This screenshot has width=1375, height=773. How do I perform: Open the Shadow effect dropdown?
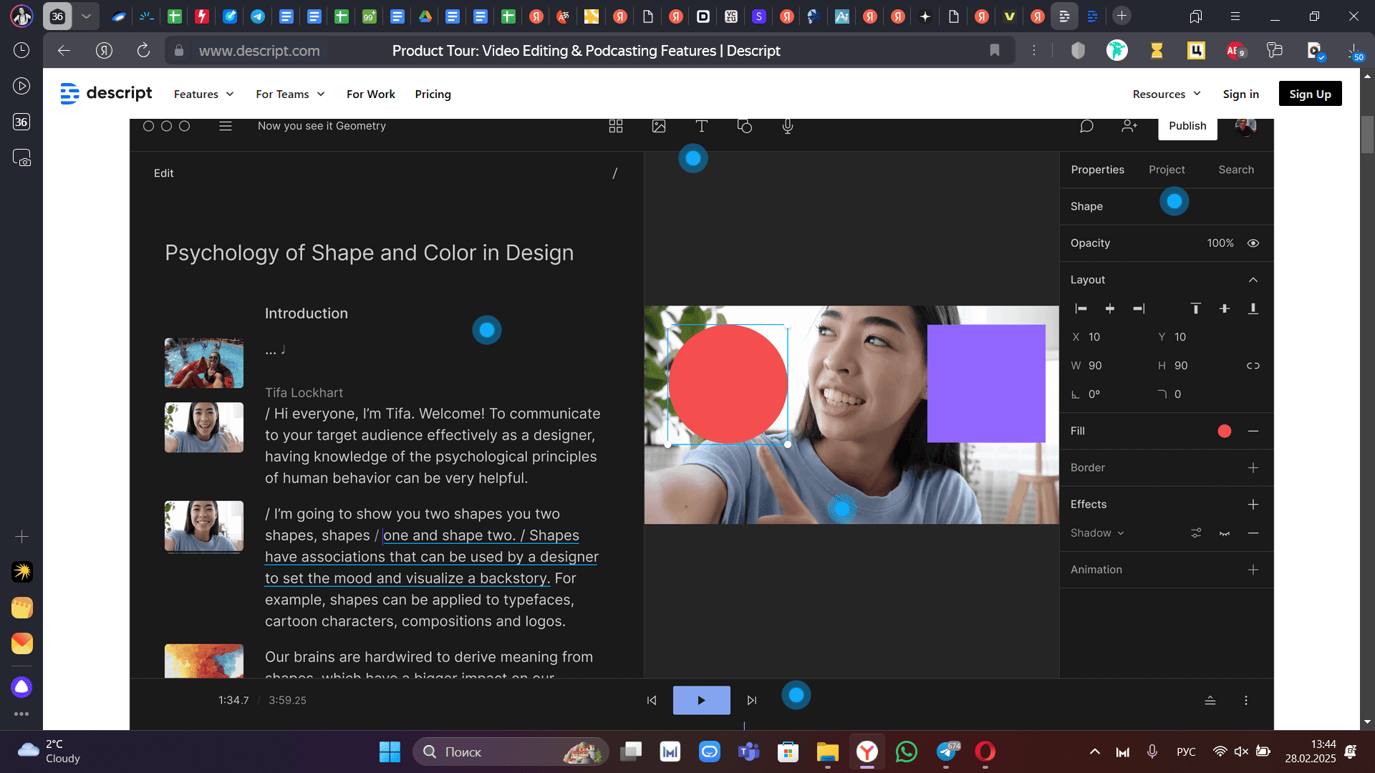[1097, 533]
